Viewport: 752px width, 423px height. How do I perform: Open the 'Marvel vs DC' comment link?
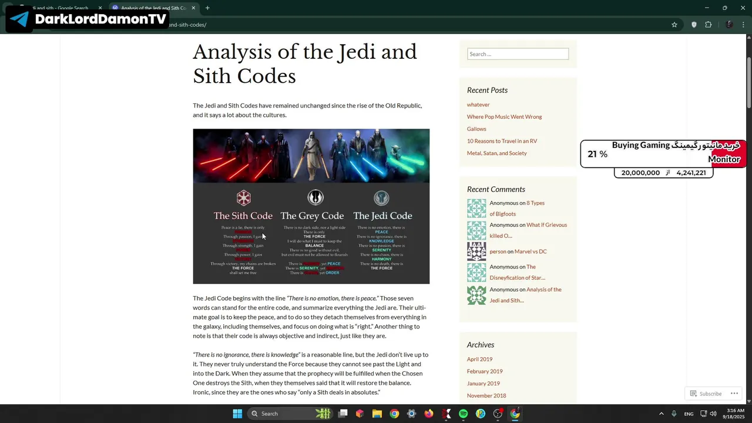pyautogui.click(x=531, y=251)
